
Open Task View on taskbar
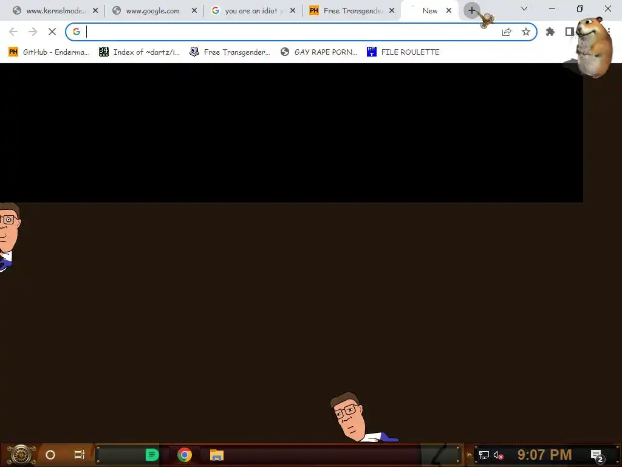point(80,455)
